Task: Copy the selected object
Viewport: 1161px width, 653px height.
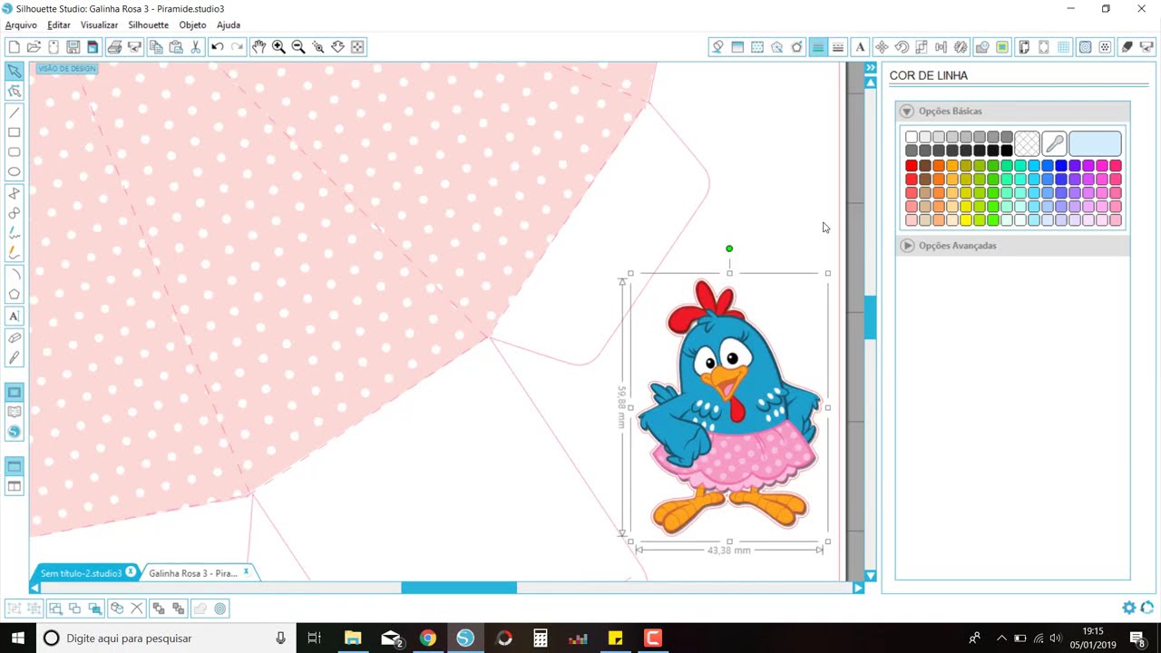Action: pos(156,46)
